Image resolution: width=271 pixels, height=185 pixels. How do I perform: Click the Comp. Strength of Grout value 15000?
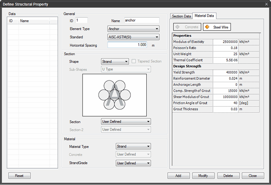click(x=225, y=91)
